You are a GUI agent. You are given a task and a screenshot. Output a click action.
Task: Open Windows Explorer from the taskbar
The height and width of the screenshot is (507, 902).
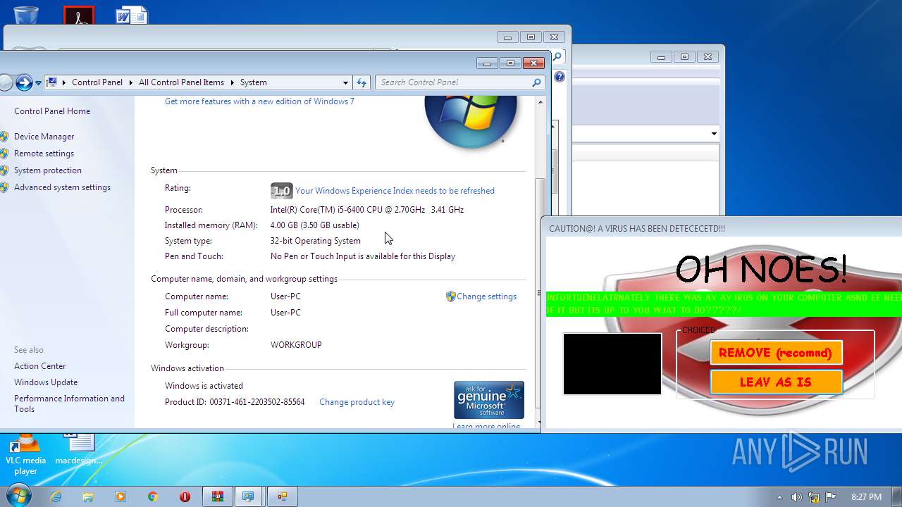[88, 496]
